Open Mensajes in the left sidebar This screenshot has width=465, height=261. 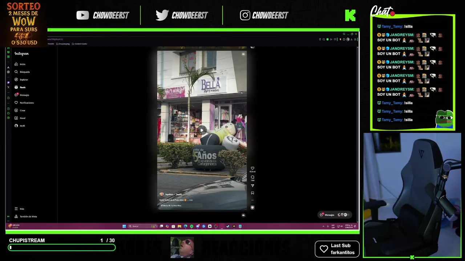point(22,95)
